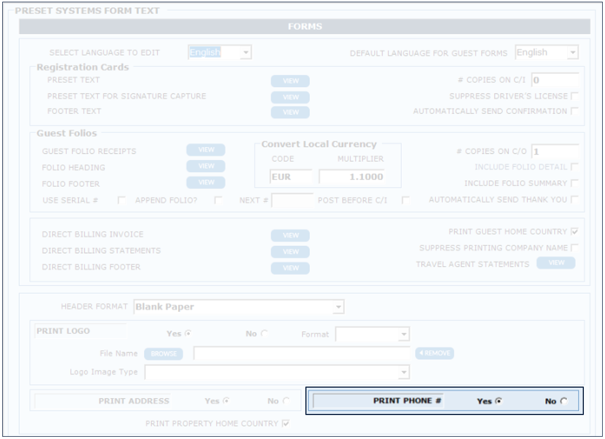The width and height of the screenshot is (605, 439).
Task: Select No for Print Phone #
Action: [x=564, y=401]
